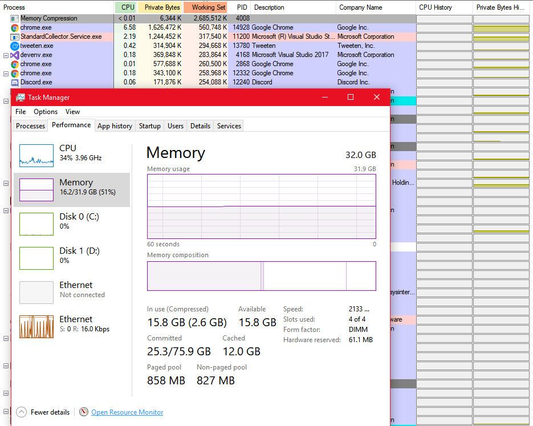Maximize the Task Manager window
533x426 pixels.
click(x=351, y=98)
